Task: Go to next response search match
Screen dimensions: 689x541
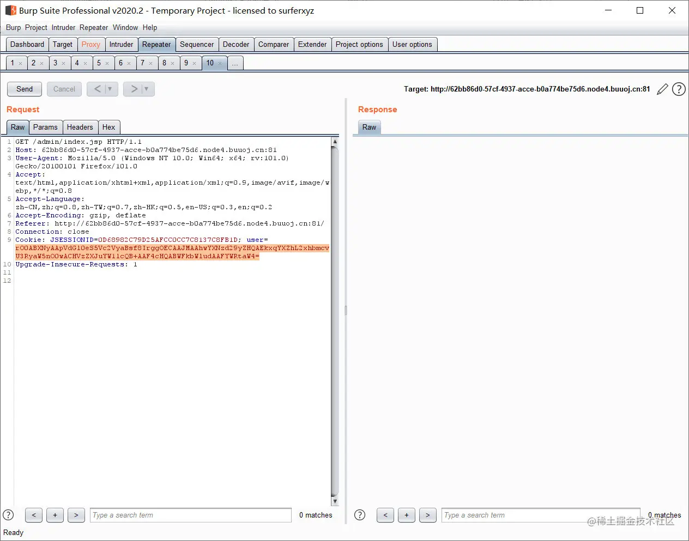Action: [x=428, y=515]
